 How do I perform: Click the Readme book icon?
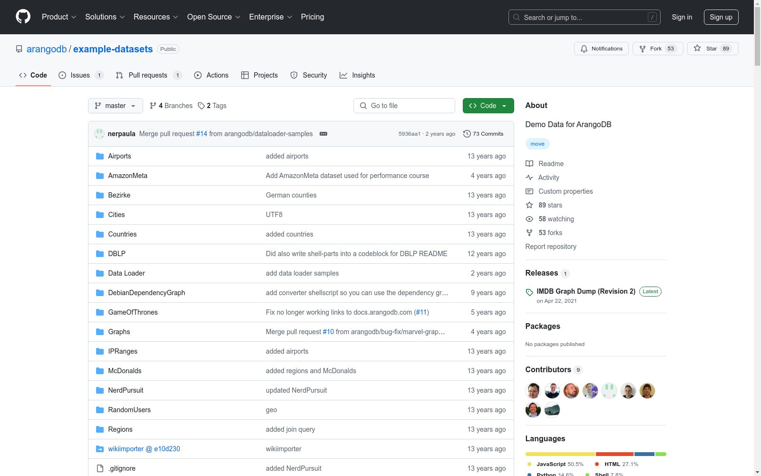(529, 164)
